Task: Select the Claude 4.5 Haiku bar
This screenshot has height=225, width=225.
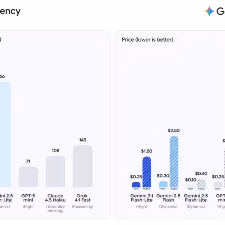Action: point(55,172)
